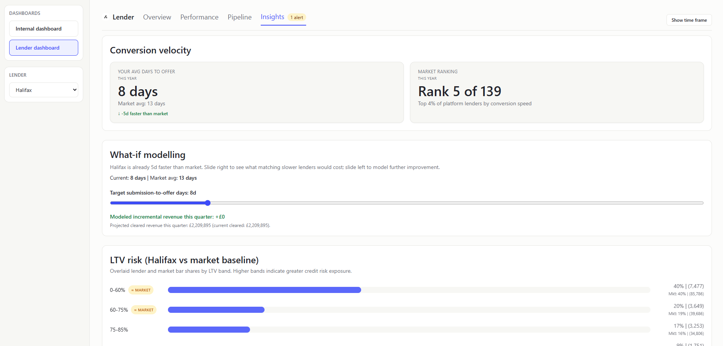This screenshot has width=723, height=346.
Task: Click the green faster-than-market indicator
Action: [x=143, y=113]
